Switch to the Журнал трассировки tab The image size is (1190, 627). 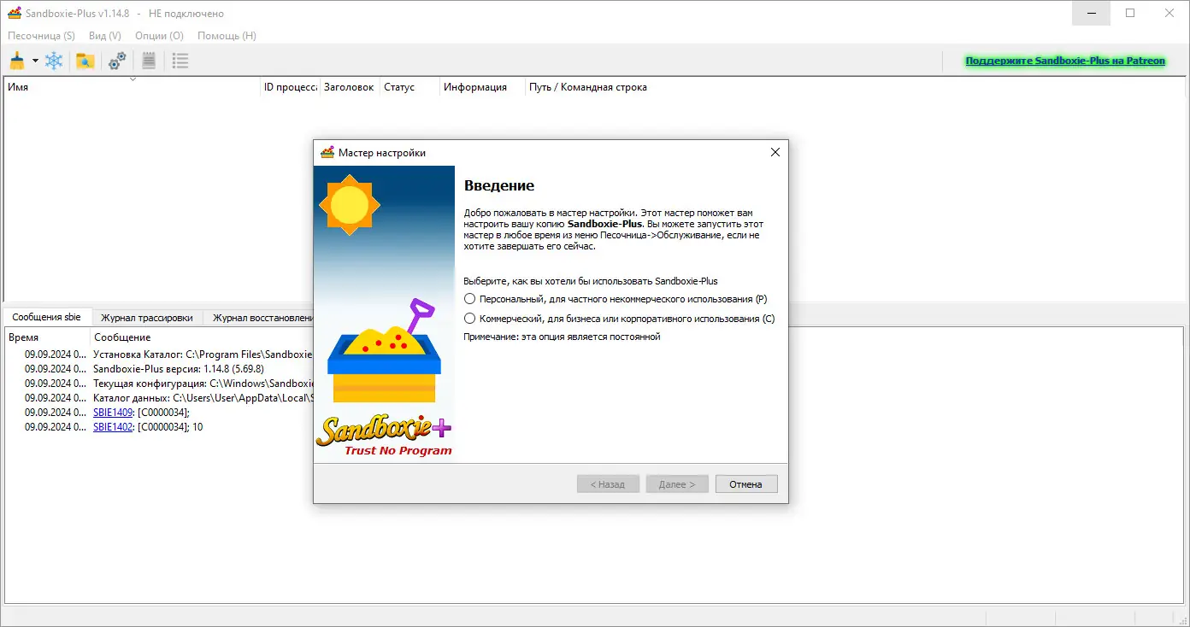[147, 318]
